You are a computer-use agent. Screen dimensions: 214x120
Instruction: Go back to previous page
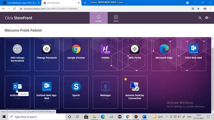(4, 9)
